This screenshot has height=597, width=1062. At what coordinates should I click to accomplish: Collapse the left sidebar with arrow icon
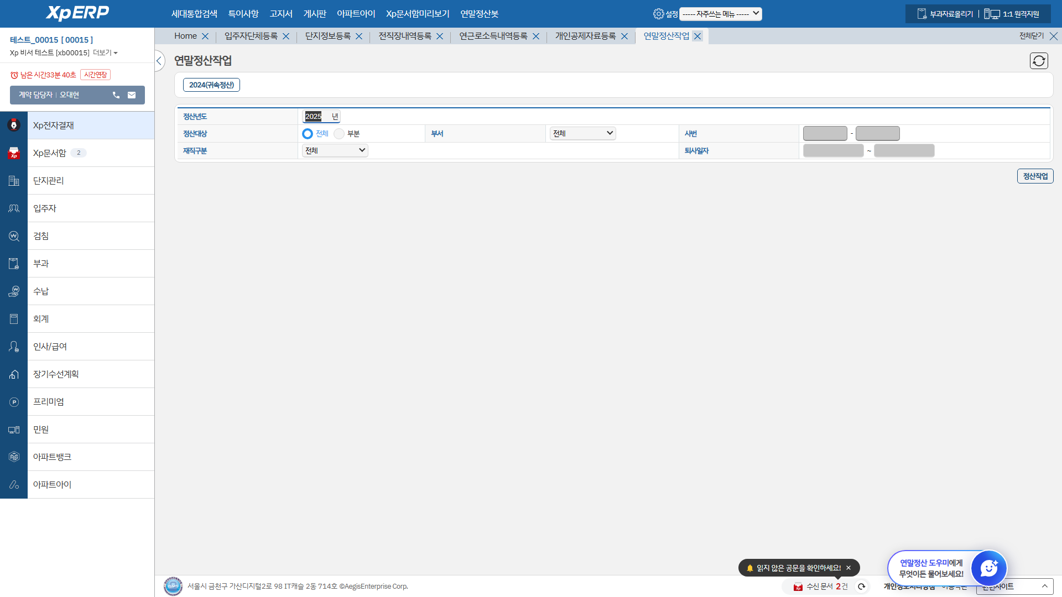(x=159, y=61)
